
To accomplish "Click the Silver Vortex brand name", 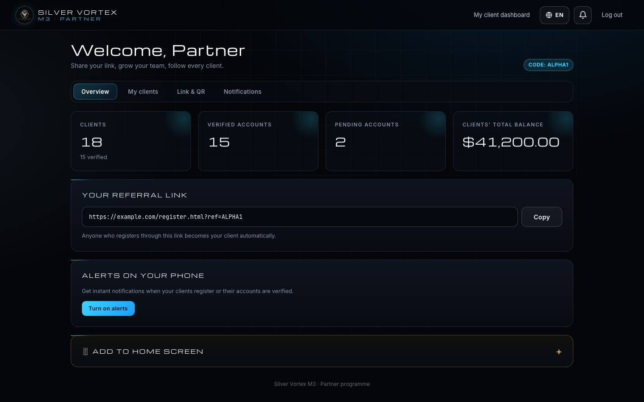I will pyautogui.click(x=77, y=13).
